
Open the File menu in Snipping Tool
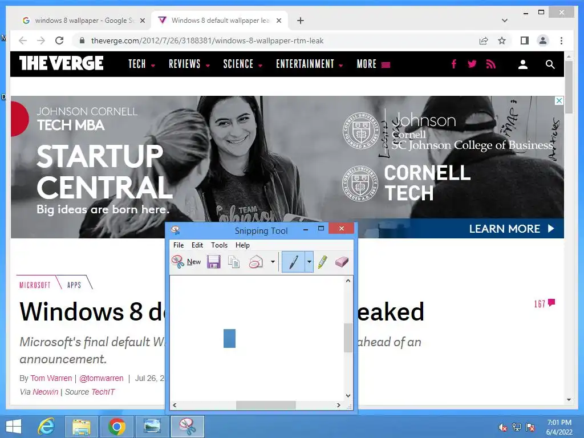click(x=179, y=245)
